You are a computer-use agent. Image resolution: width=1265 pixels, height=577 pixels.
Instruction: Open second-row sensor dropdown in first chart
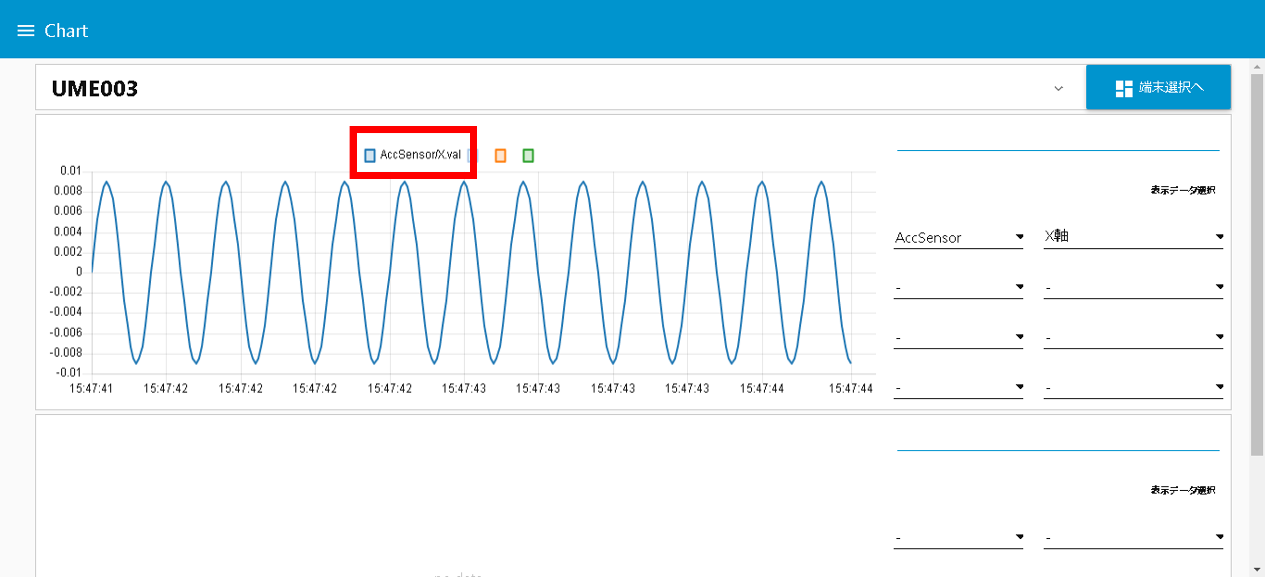pyautogui.click(x=958, y=287)
